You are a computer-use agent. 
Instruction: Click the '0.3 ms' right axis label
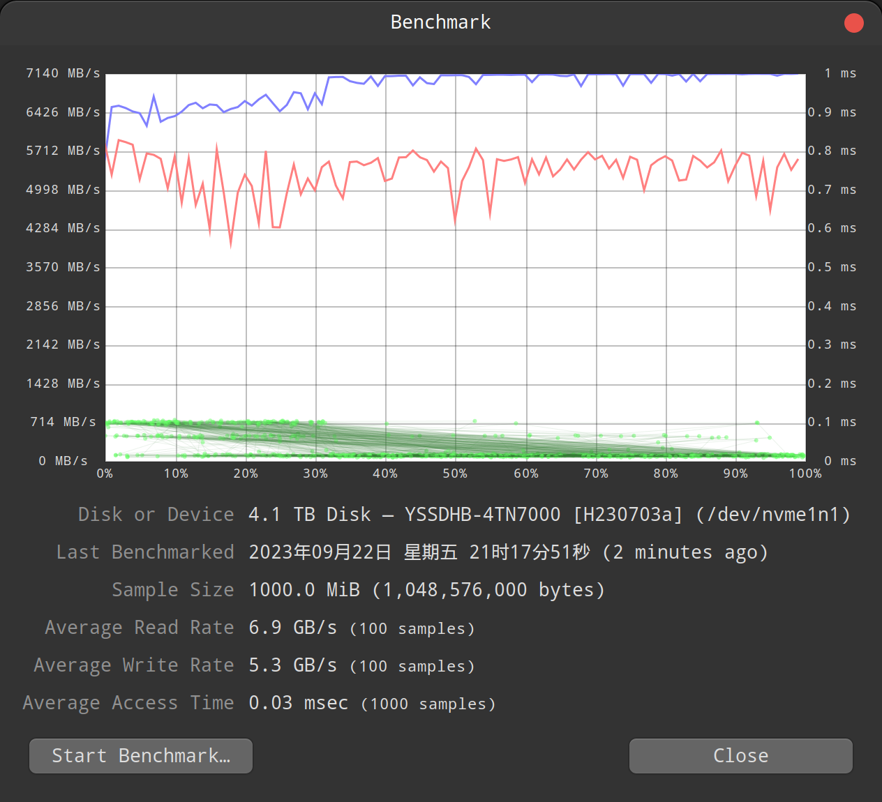pyautogui.click(x=832, y=345)
